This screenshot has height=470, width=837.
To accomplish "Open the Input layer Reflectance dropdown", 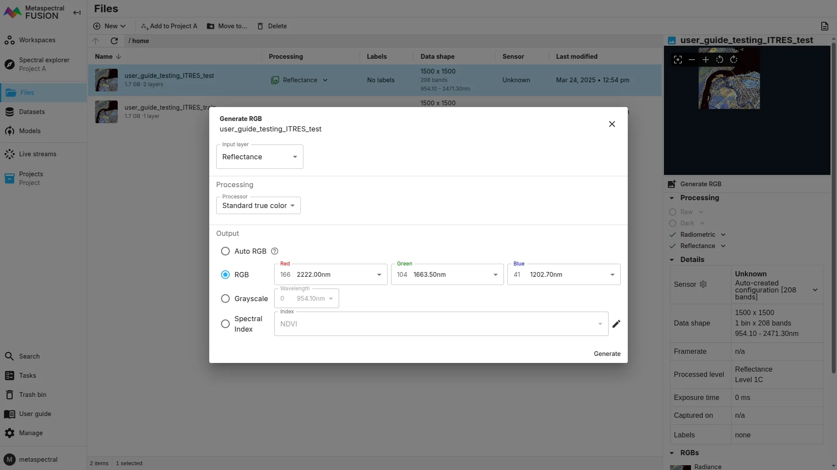I will [259, 157].
